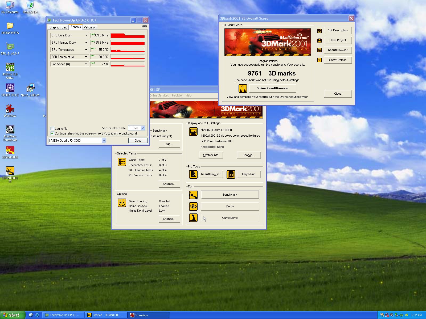Click the ResultBrowser icon in score window

(x=319, y=50)
